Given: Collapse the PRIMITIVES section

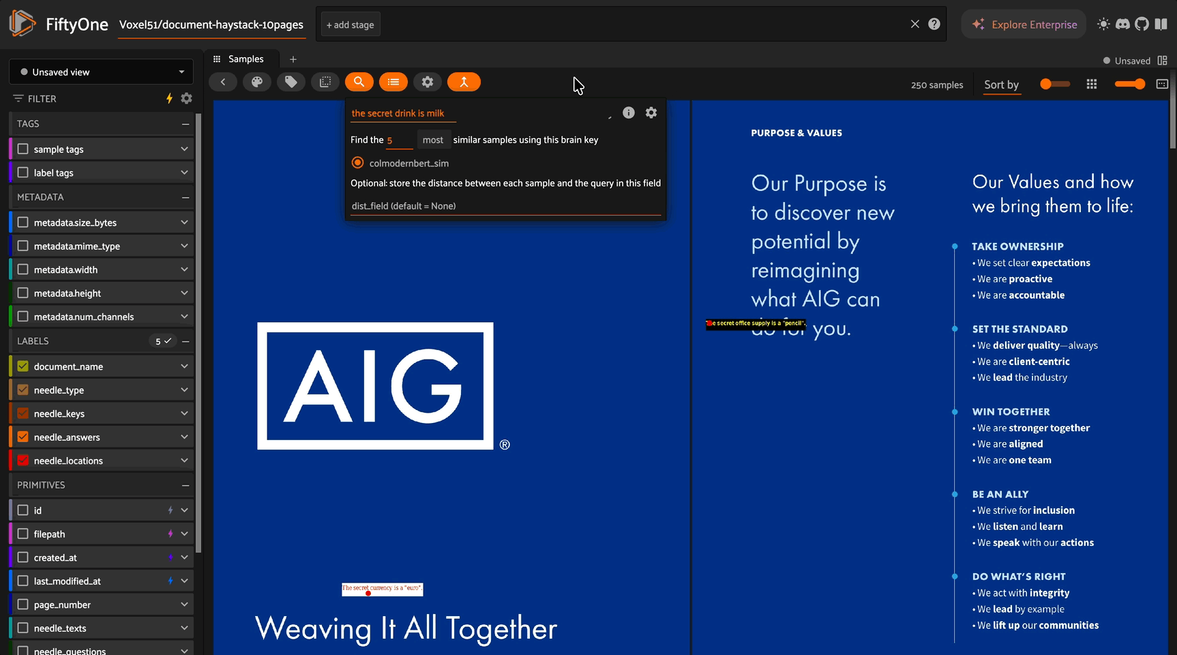Looking at the screenshot, I should pos(185,485).
